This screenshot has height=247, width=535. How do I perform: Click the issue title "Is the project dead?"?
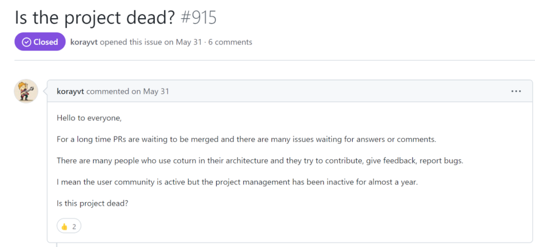[x=95, y=17]
